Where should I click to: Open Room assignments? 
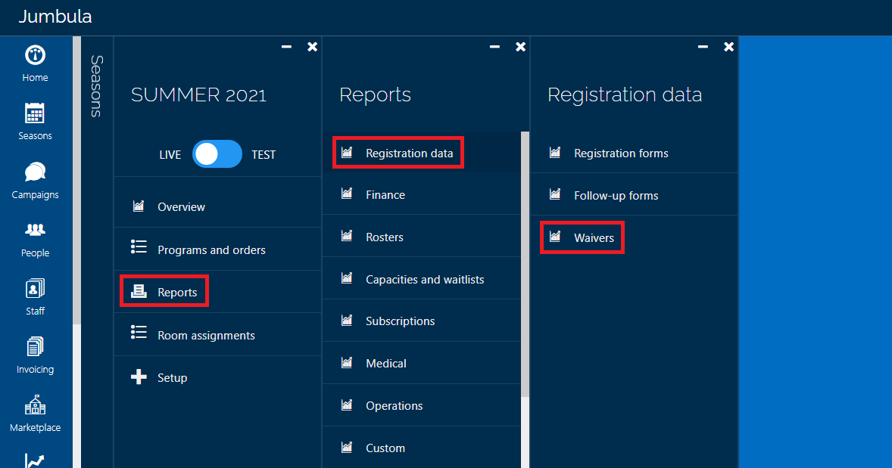[x=218, y=335]
